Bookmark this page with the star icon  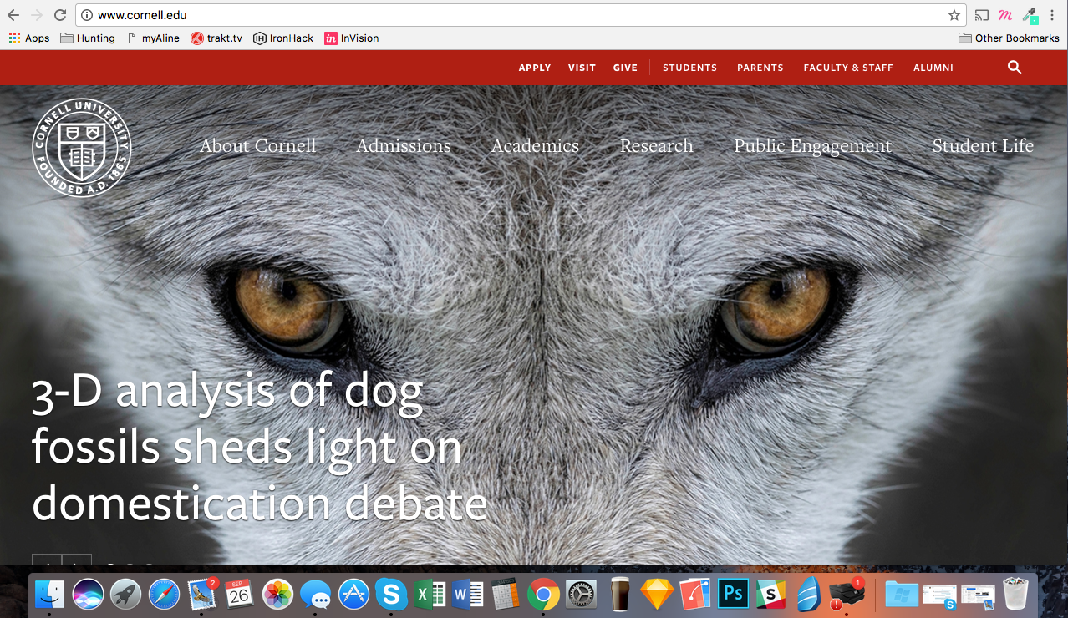tap(954, 15)
